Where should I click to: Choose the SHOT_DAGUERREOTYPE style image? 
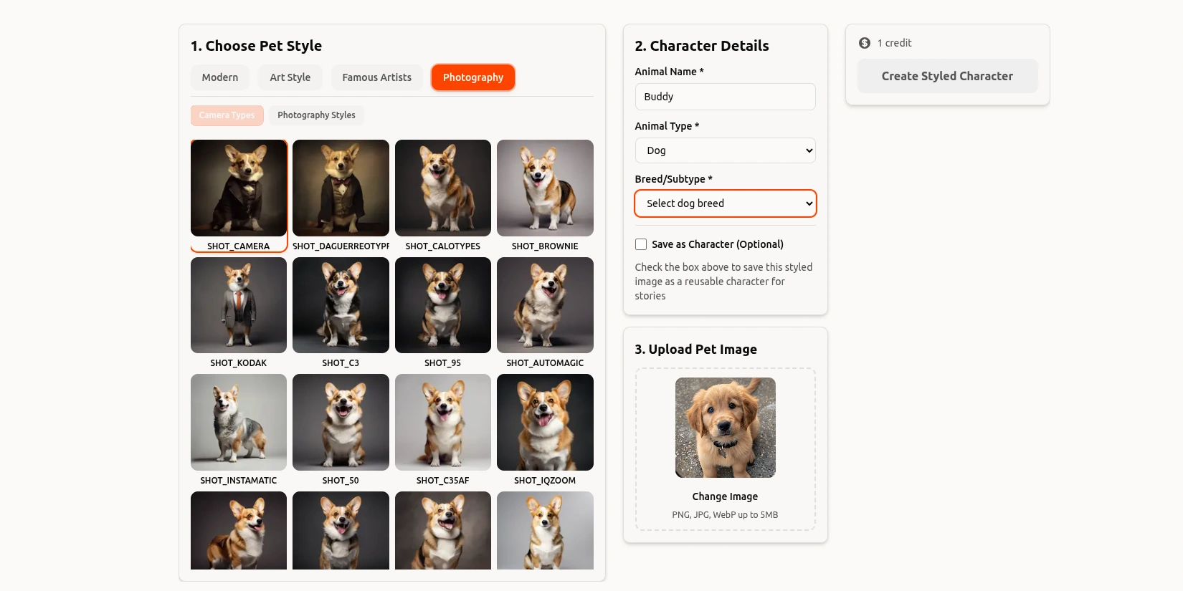coord(341,188)
